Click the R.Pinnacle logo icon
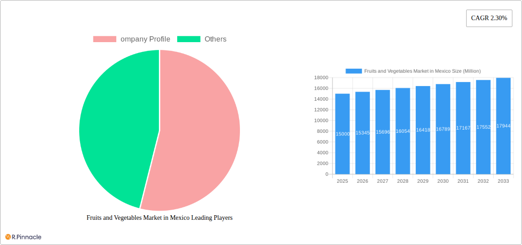The height and width of the screenshot is (245, 522). point(8,237)
